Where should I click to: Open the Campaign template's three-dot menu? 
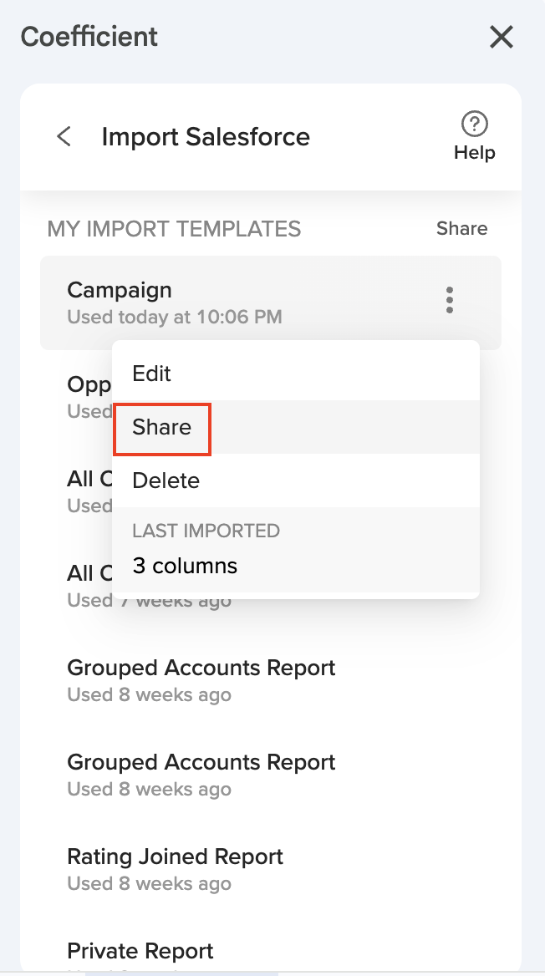[x=450, y=300]
